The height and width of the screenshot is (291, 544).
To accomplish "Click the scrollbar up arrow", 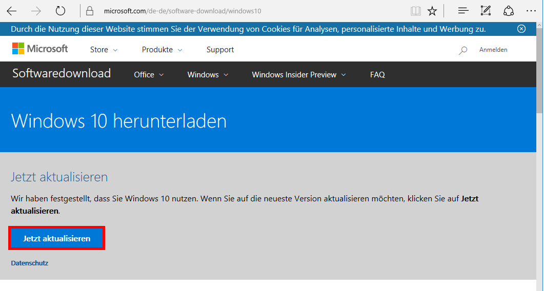I will [539, 26].
